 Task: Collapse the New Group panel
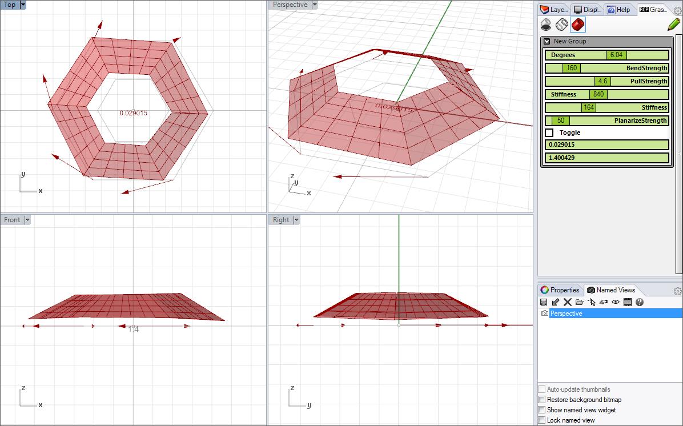coord(547,41)
